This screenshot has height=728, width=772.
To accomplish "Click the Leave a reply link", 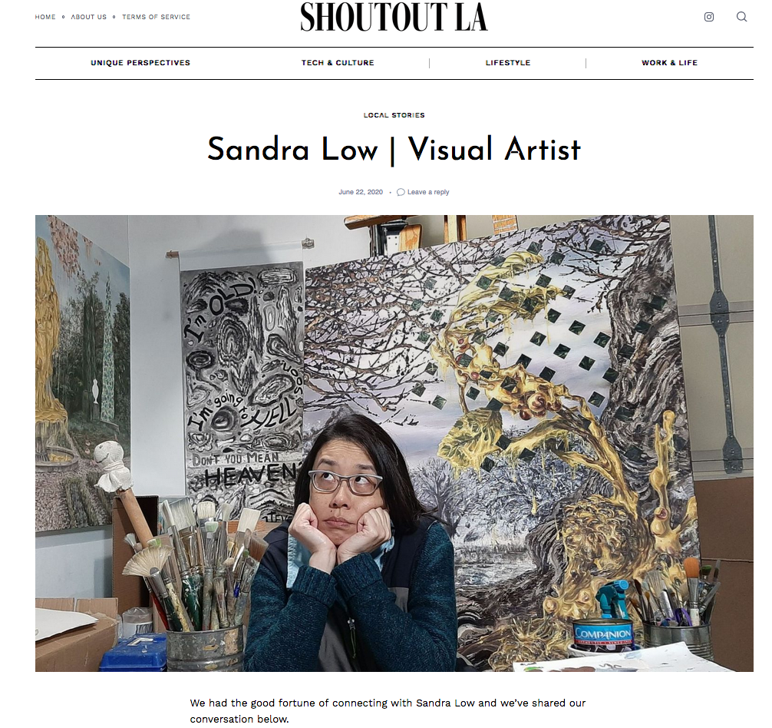I will (428, 192).
